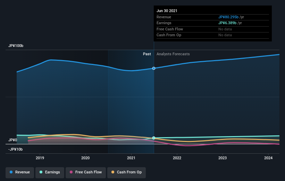Click the JP¥6.389b earnings value
Screen dimensions: 285x181
(227, 23)
